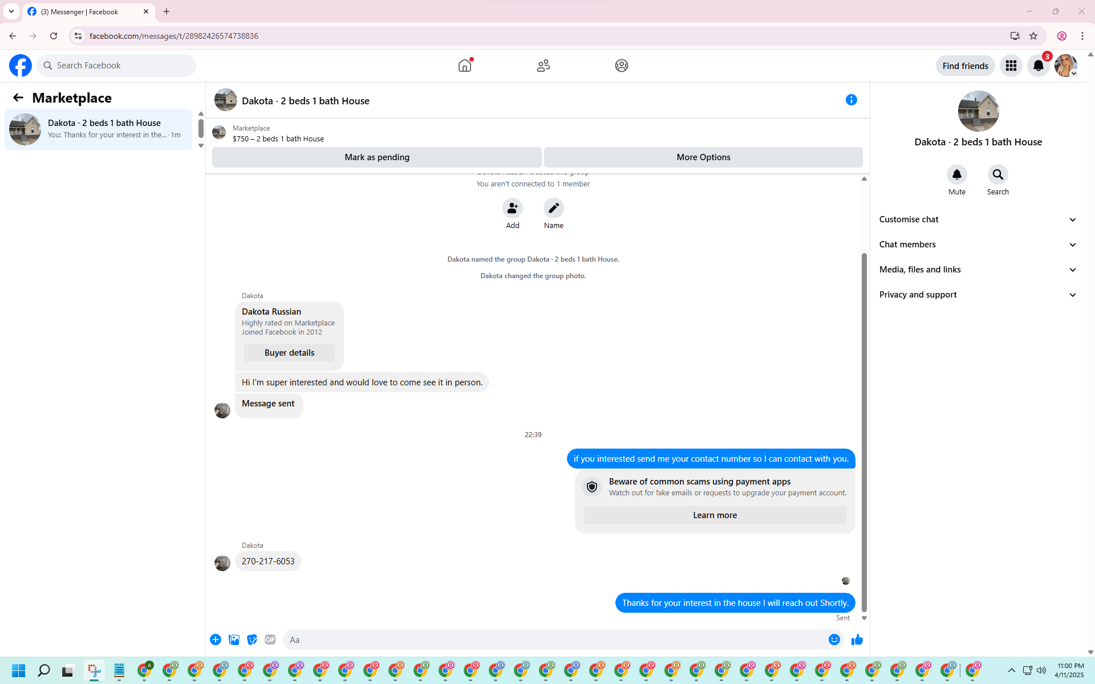
Task: Open more actions plus icon
Action: [216, 640]
